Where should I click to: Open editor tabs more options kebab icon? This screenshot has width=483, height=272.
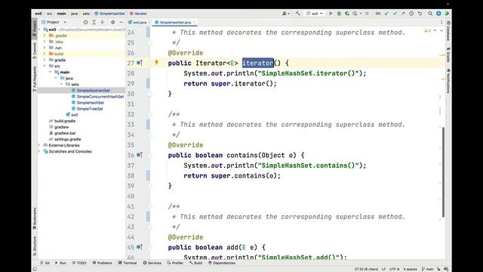(x=441, y=22)
